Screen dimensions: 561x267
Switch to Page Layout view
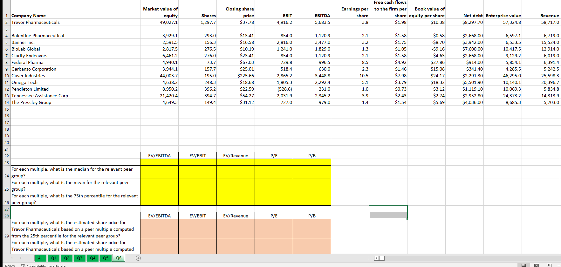click(x=537, y=265)
